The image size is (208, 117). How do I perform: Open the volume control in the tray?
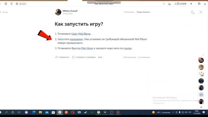[x=186, y=112]
